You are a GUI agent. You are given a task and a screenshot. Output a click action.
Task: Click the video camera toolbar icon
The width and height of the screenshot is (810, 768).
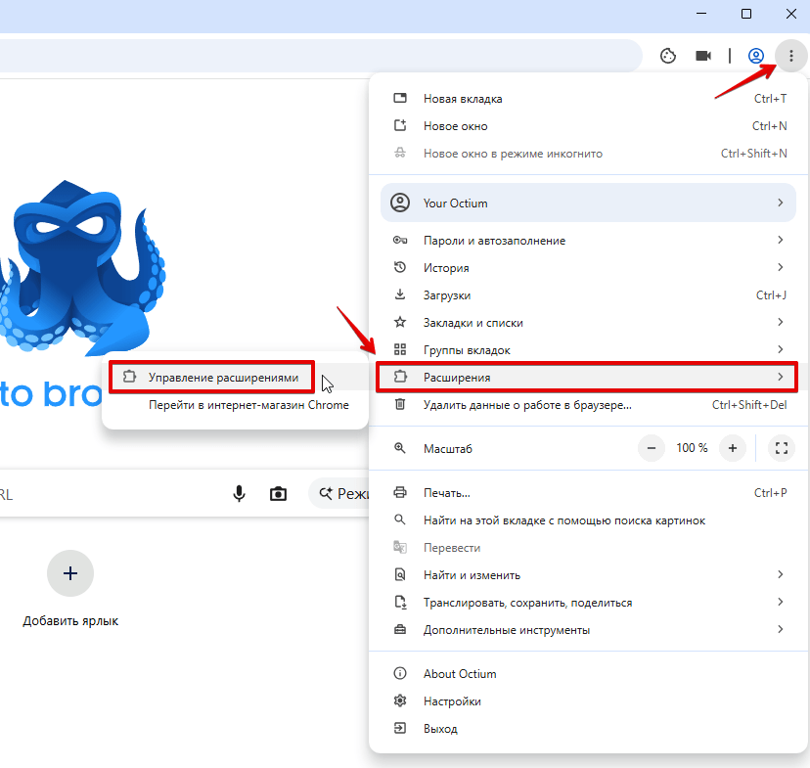(x=703, y=56)
